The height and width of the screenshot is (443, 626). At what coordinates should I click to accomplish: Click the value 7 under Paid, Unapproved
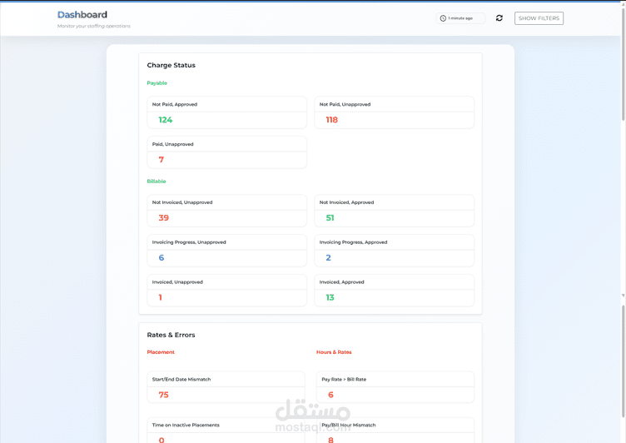tap(161, 160)
